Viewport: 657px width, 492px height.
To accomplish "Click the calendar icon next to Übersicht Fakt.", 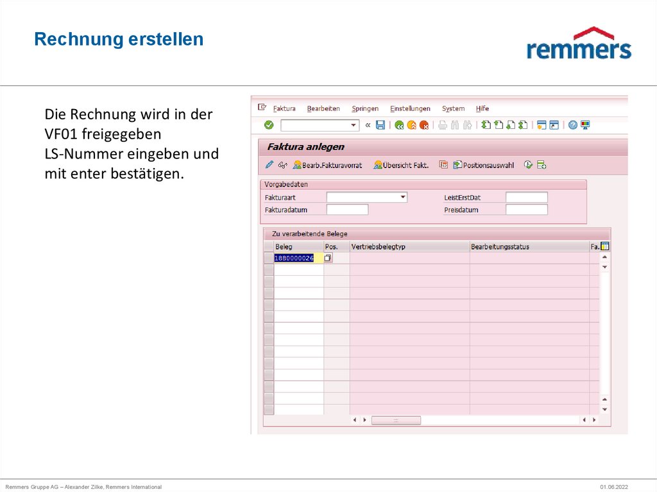I will [444, 164].
